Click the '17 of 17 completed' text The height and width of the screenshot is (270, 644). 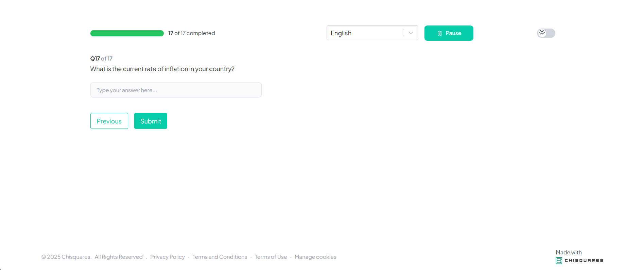(191, 33)
